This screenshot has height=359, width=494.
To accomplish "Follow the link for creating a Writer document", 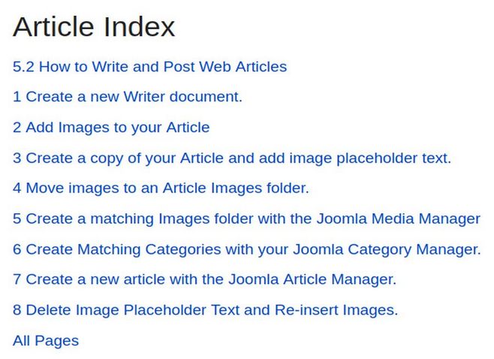I will click(128, 97).
